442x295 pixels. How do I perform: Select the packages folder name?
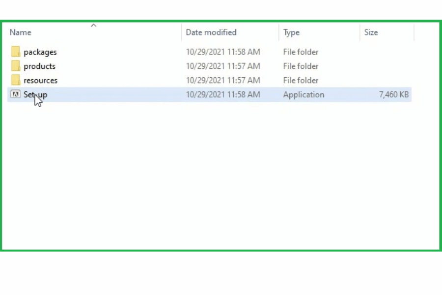[x=40, y=52]
